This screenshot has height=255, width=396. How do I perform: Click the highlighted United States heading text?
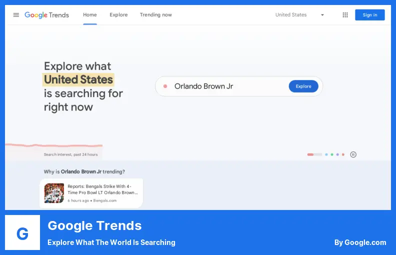(78, 80)
